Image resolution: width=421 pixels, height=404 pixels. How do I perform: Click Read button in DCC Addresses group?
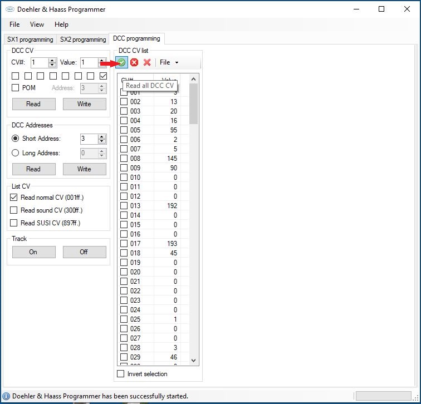[x=33, y=169]
